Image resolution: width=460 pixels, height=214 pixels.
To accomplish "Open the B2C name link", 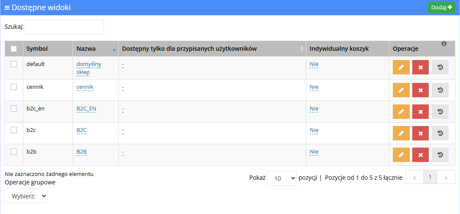I will point(82,130).
